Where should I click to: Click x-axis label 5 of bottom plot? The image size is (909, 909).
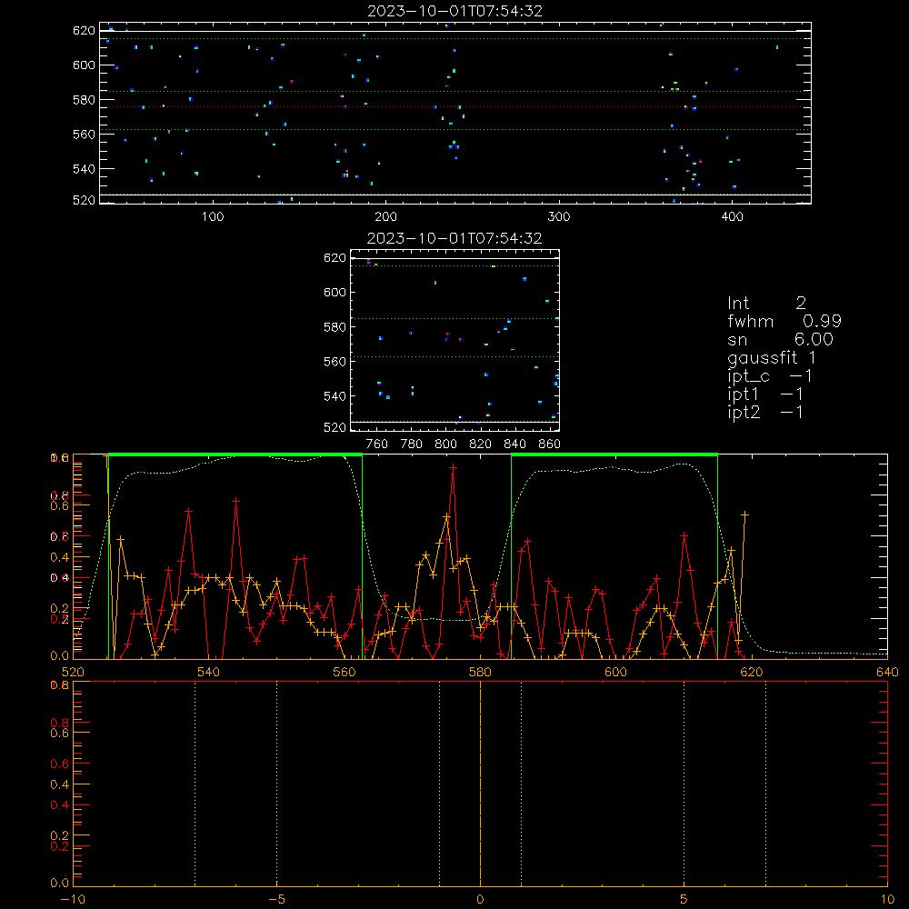click(684, 899)
